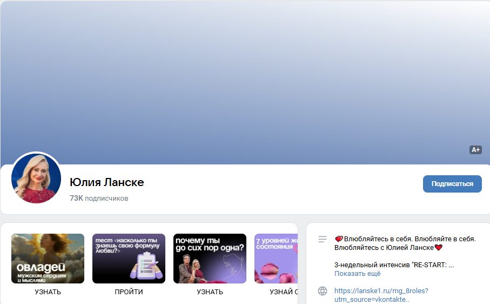Click УЗНАТЬ under the почему ты одна card
This screenshot has width=490, height=304.
(x=210, y=292)
